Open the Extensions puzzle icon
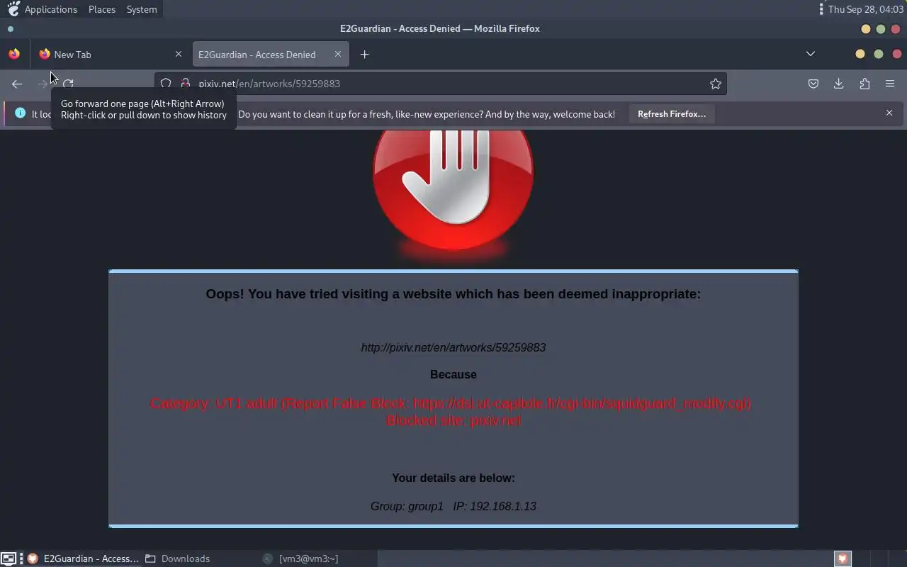The image size is (907, 567). [864, 84]
